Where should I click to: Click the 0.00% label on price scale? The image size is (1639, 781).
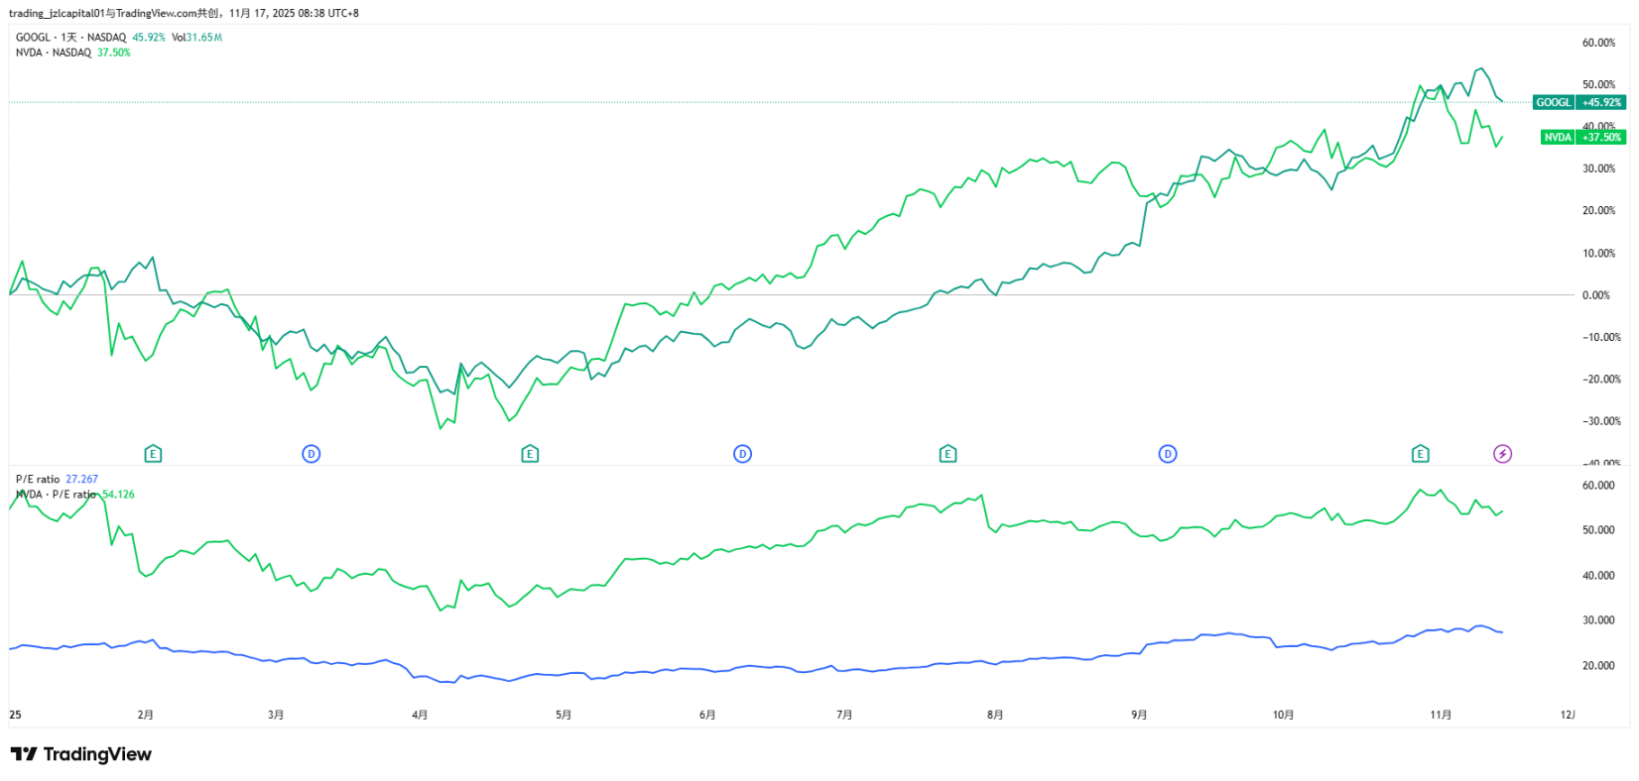(x=1595, y=295)
